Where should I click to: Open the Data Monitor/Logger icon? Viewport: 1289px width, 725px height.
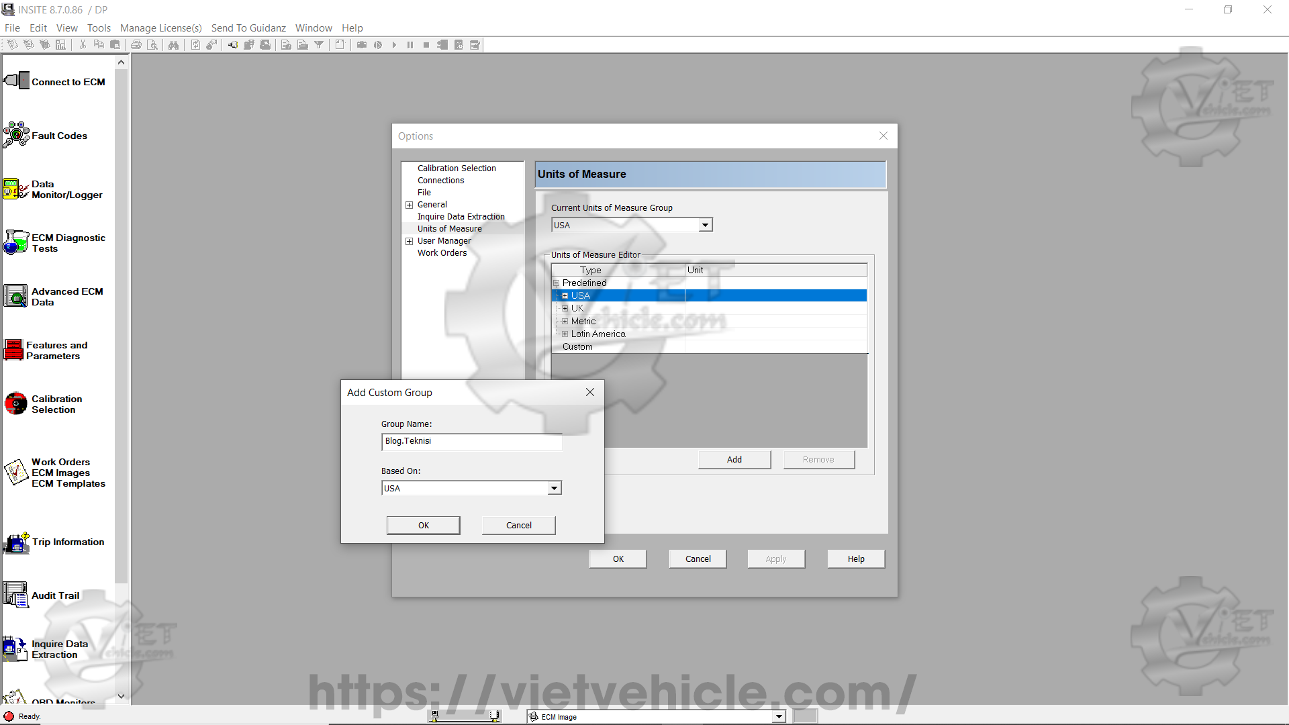[16, 189]
